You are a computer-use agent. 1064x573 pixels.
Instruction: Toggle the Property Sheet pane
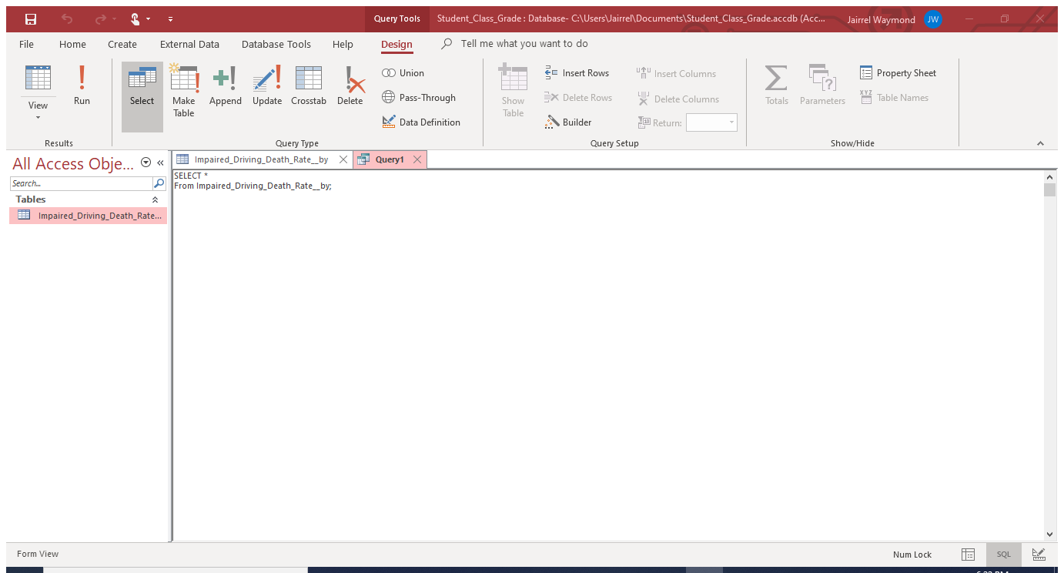[898, 73]
